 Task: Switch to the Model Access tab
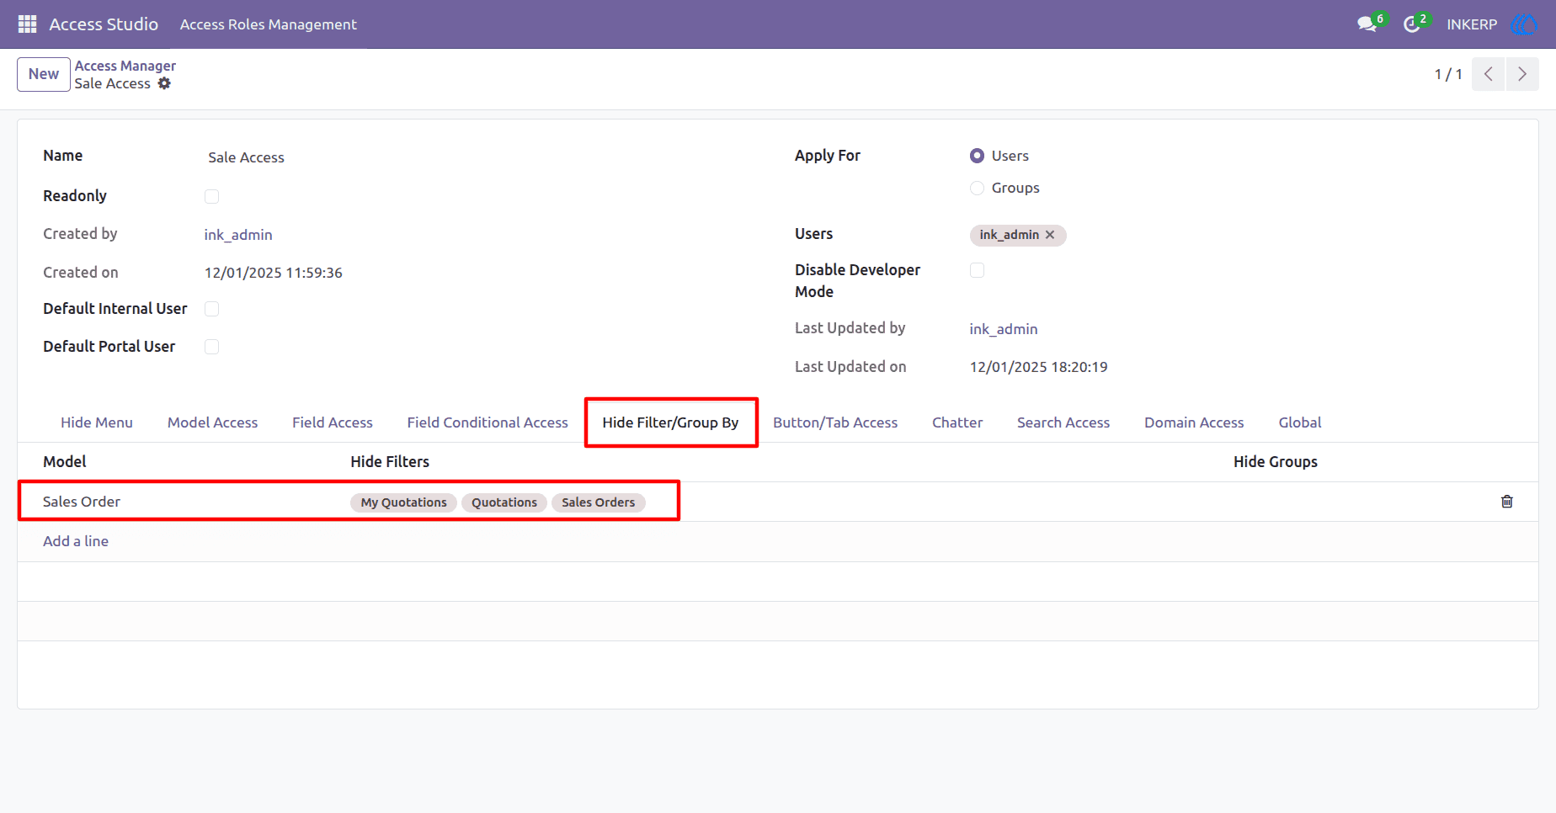click(x=212, y=422)
